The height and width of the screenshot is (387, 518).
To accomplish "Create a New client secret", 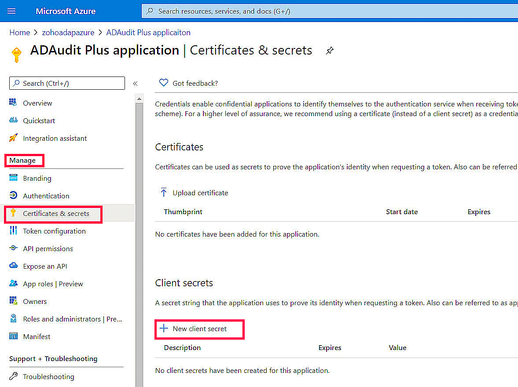I will [x=199, y=329].
